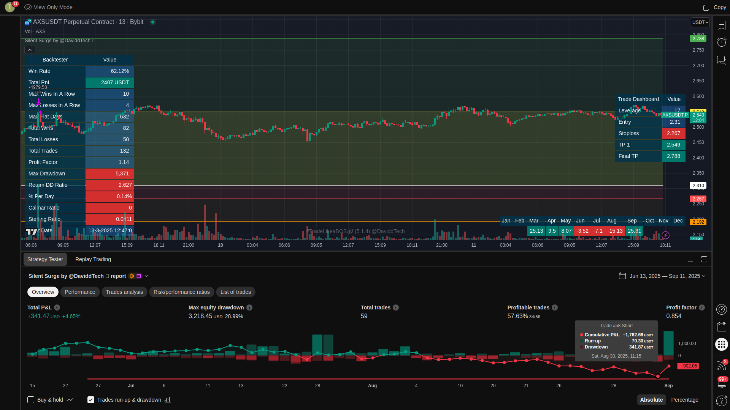Click the notifications bell icon
Viewport: 730px width, 410px height.
coord(721,383)
